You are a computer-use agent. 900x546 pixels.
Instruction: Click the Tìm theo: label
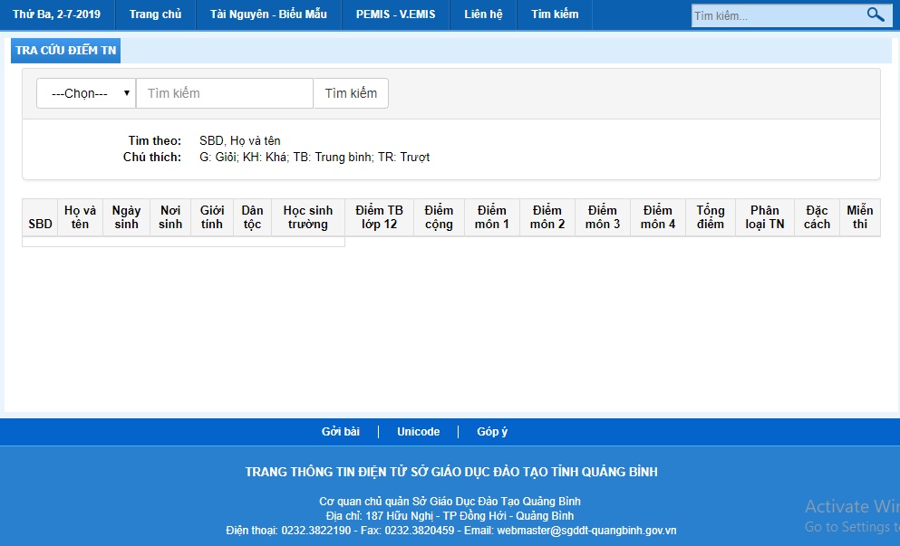[x=154, y=140]
